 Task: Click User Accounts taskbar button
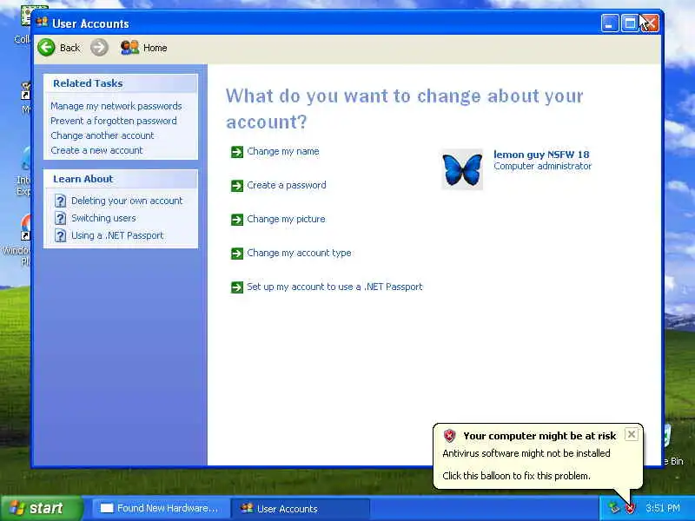pyautogui.click(x=300, y=508)
